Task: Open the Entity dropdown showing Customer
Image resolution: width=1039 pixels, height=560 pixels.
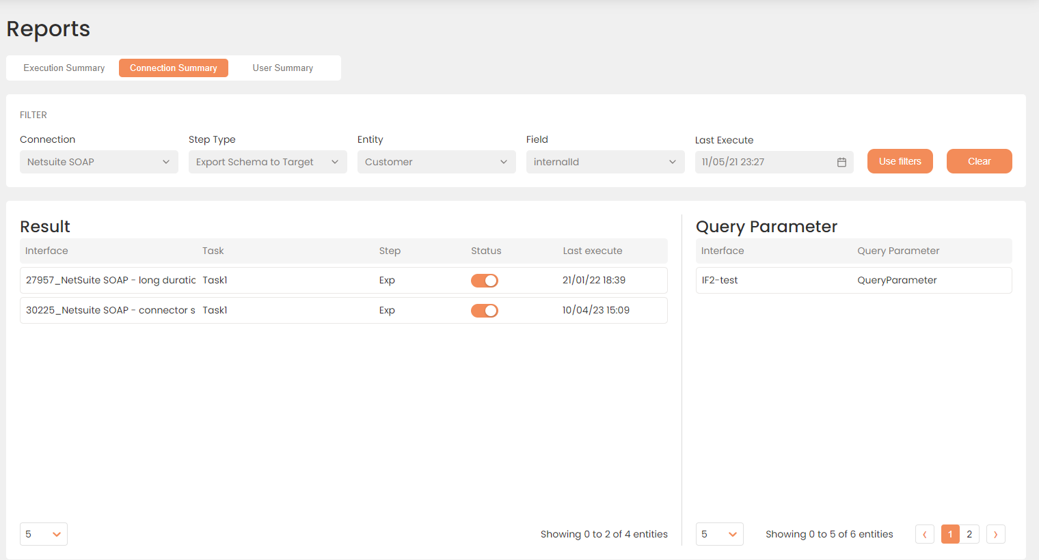Action: (x=437, y=162)
